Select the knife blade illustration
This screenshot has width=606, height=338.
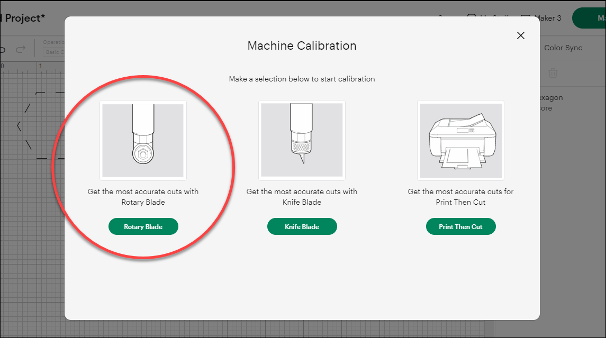coord(302,140)
